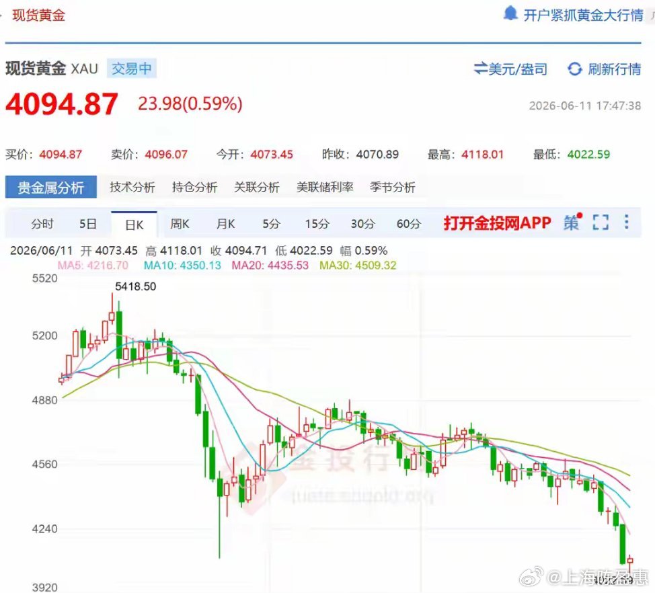
Task: Select the 30分 chart interval
Action: pyautogui.click(x=362, y=225)
